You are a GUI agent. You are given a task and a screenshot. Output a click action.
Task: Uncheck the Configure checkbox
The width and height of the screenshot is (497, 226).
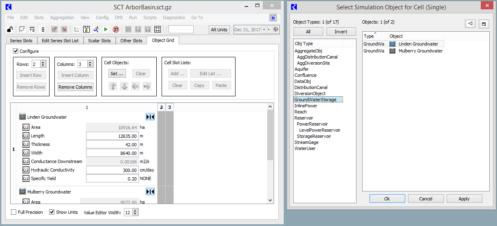pyautogui.click(x=16, y=51)
